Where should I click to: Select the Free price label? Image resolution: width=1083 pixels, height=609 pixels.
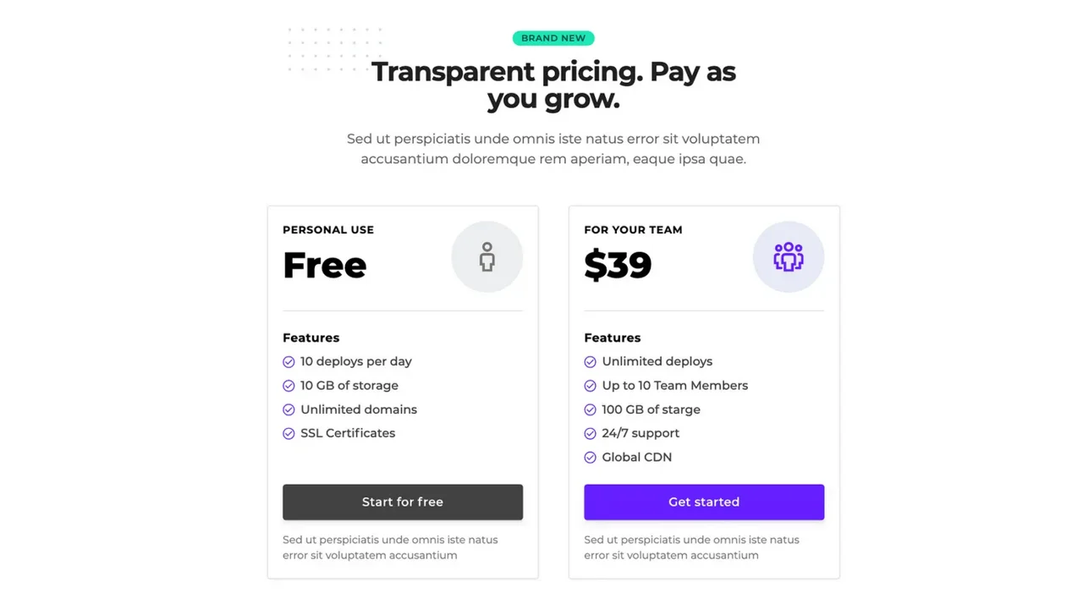pos(324,266)
